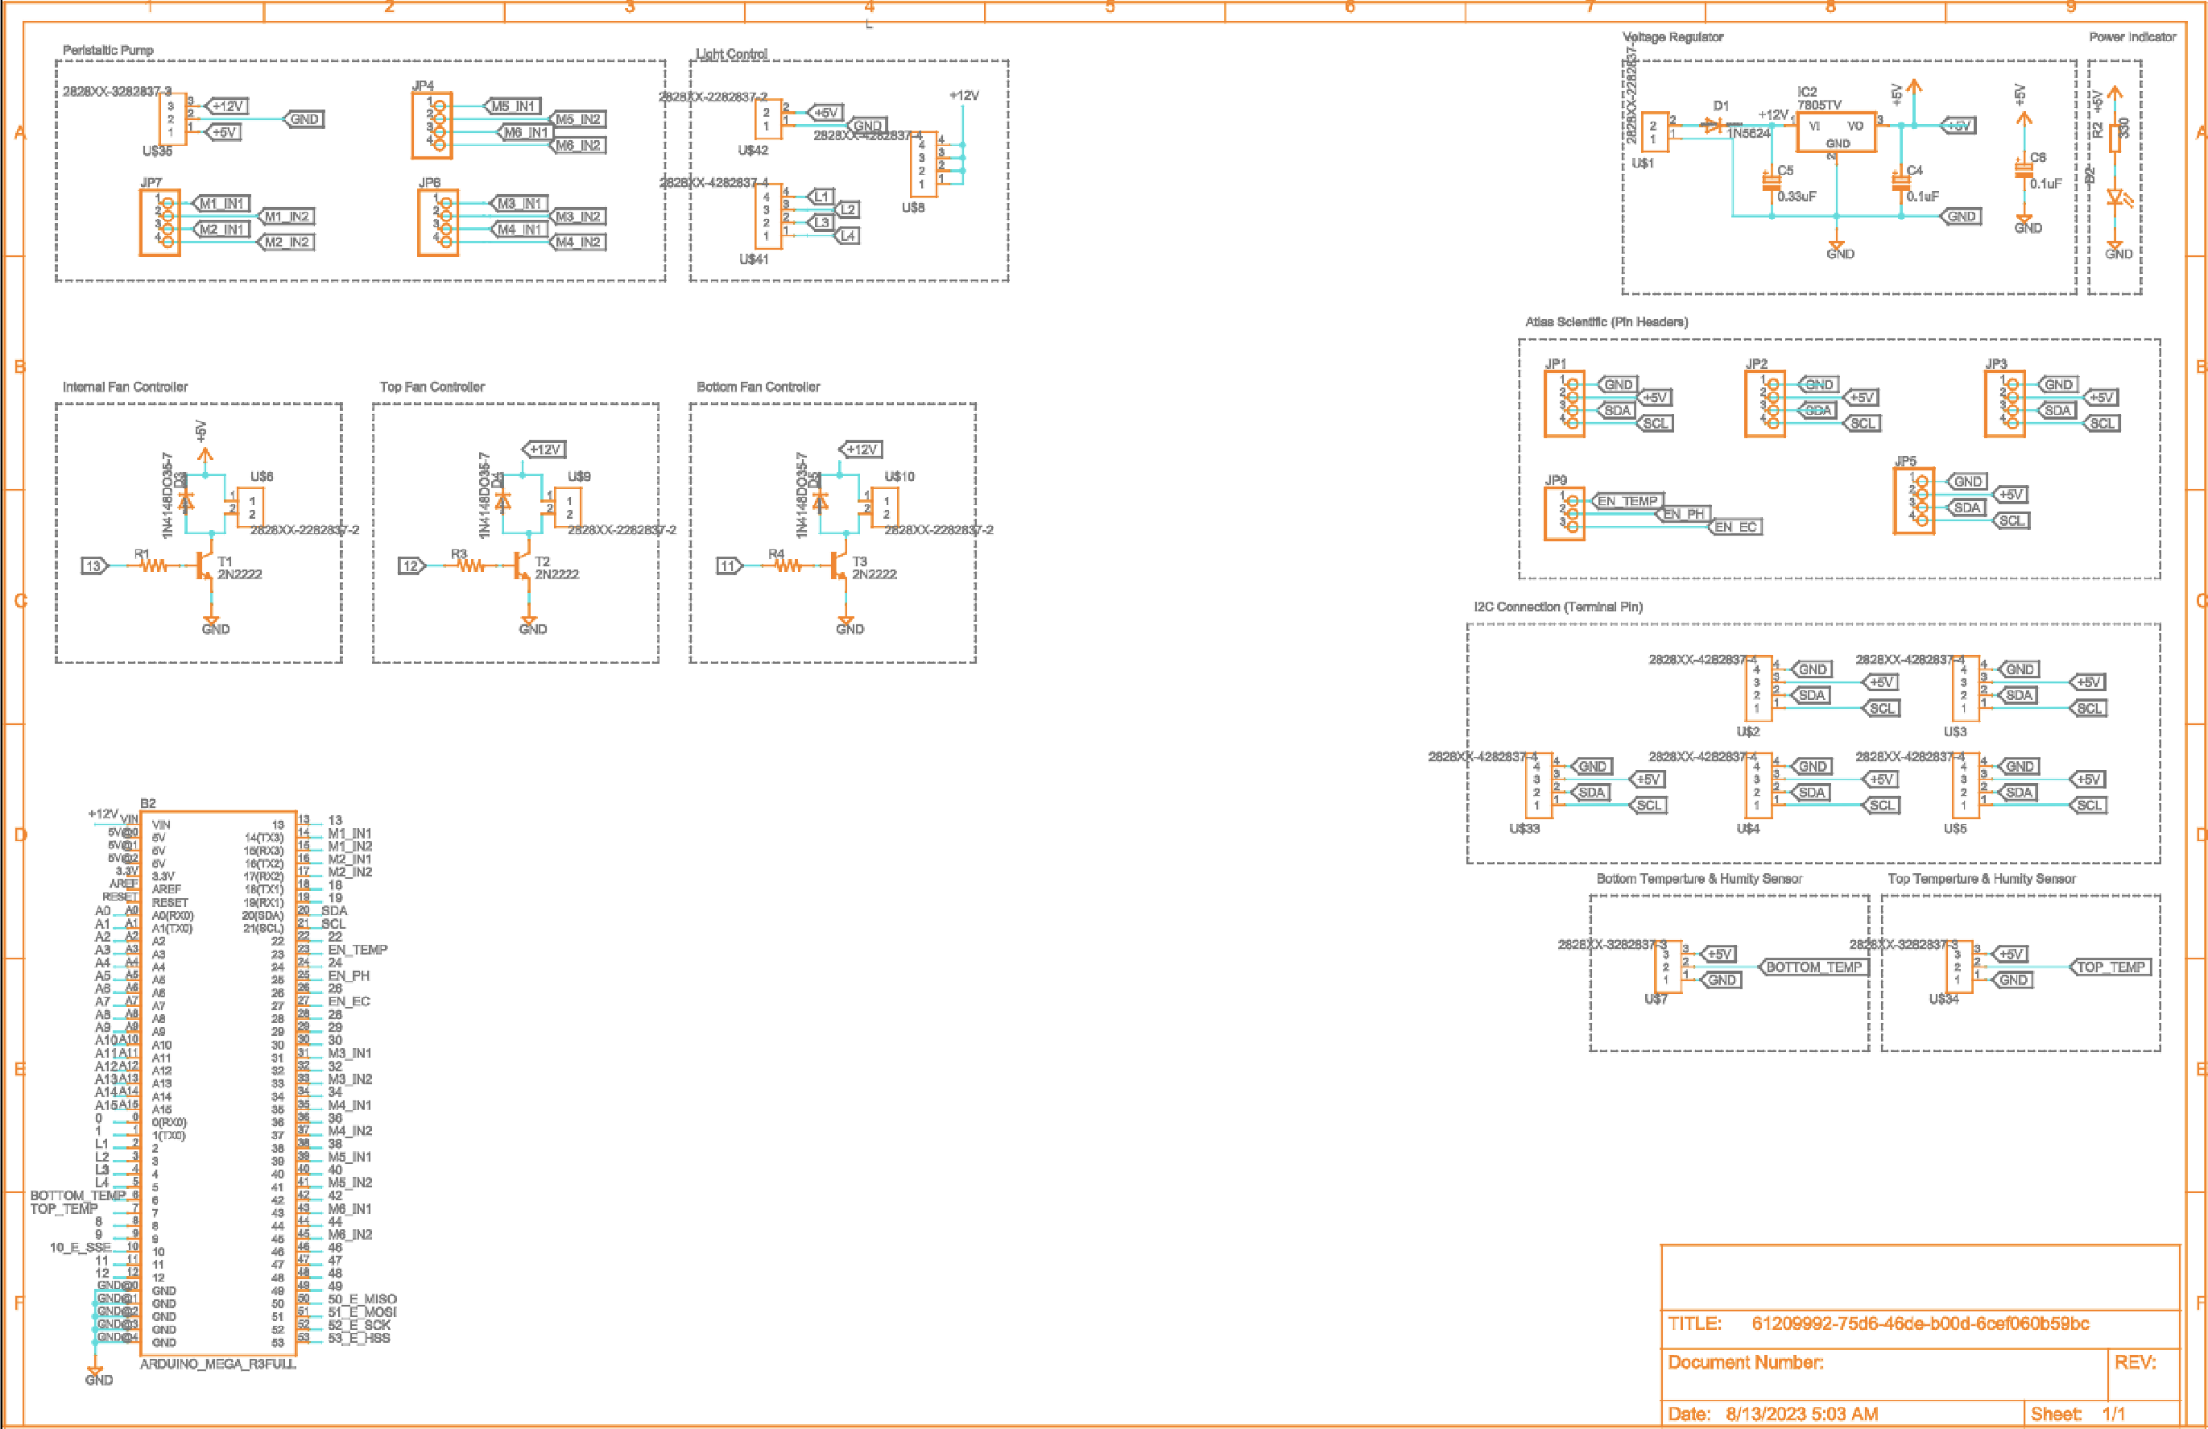Click the 'Light Control' section title
2208x1429 pixels.
(732, 54)
